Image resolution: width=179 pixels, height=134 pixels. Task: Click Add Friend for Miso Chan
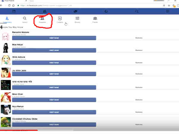pyautogui.click(x=54, y=100)
